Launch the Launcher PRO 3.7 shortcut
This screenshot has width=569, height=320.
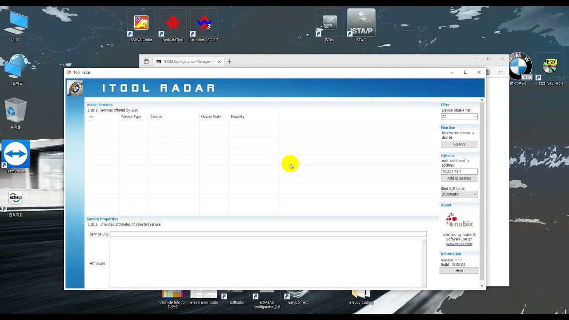[x=204, y=26]
